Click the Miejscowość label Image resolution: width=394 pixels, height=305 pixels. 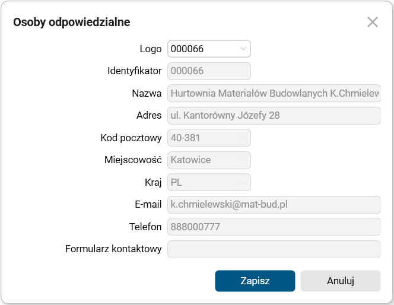coord(133,160)
